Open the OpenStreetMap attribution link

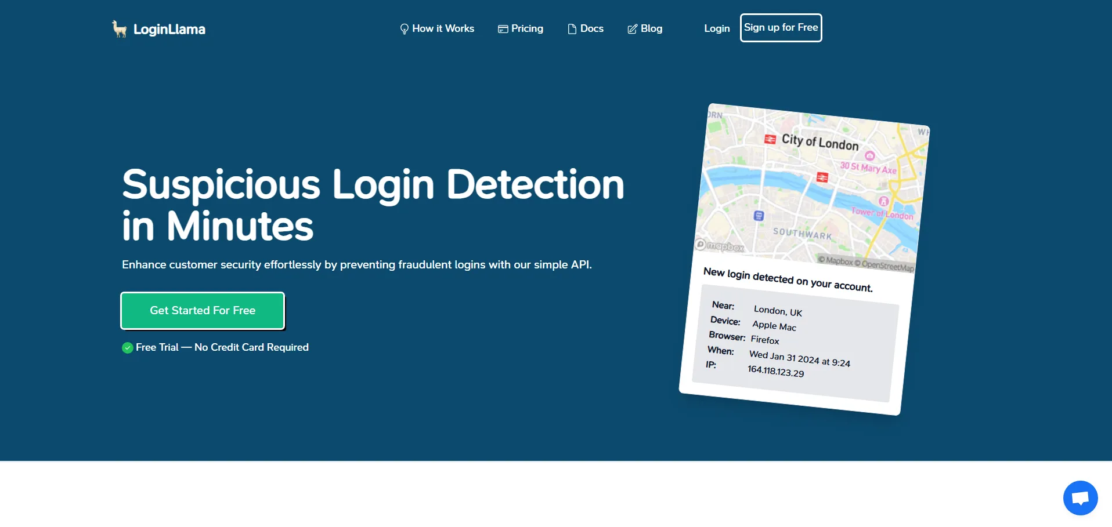tap(887, 265)
